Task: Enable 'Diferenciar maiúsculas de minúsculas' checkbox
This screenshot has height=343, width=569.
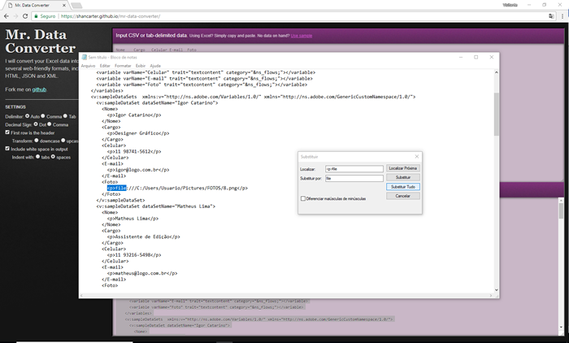Action: click(303, 198)
